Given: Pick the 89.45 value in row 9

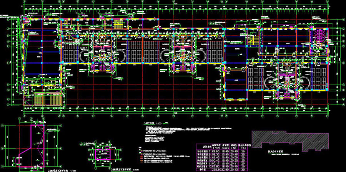Looking at the screenshot, I should (216, 157).
